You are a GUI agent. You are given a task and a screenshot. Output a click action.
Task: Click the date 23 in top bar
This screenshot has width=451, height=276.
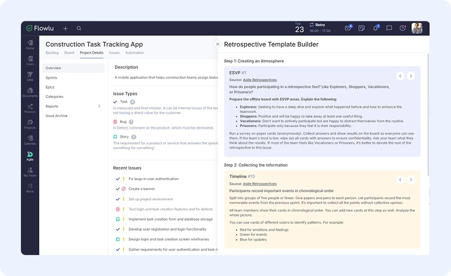299,28
